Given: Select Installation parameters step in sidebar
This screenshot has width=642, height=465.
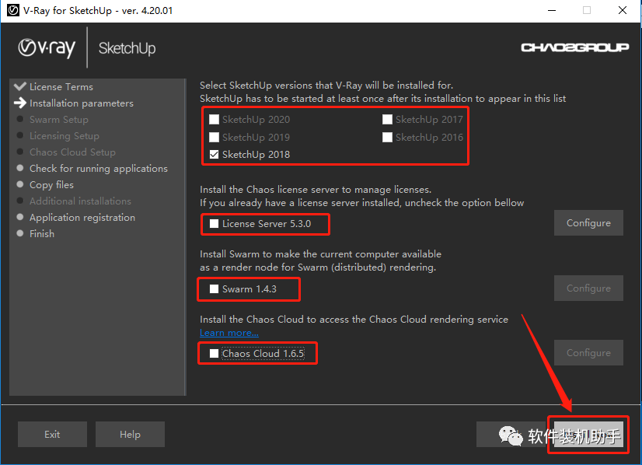Looking at the screenshot, I should tap(82, 103).
